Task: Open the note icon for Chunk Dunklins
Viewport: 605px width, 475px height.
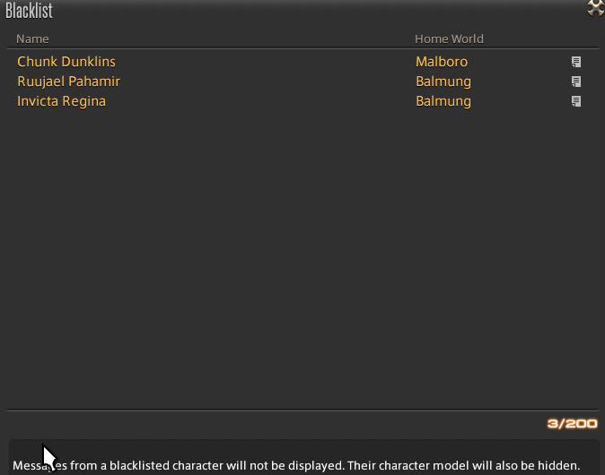Action: (x=576, y=62)
